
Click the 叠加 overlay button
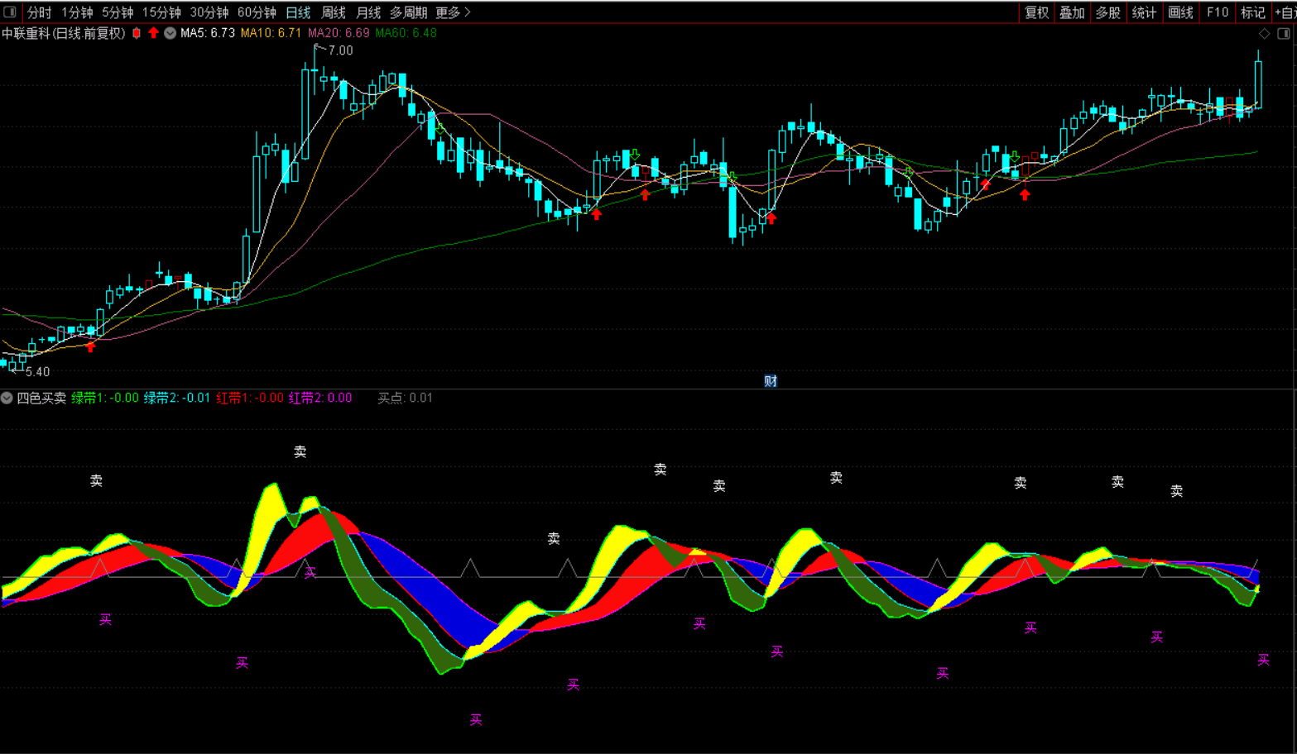[1072, 12]
